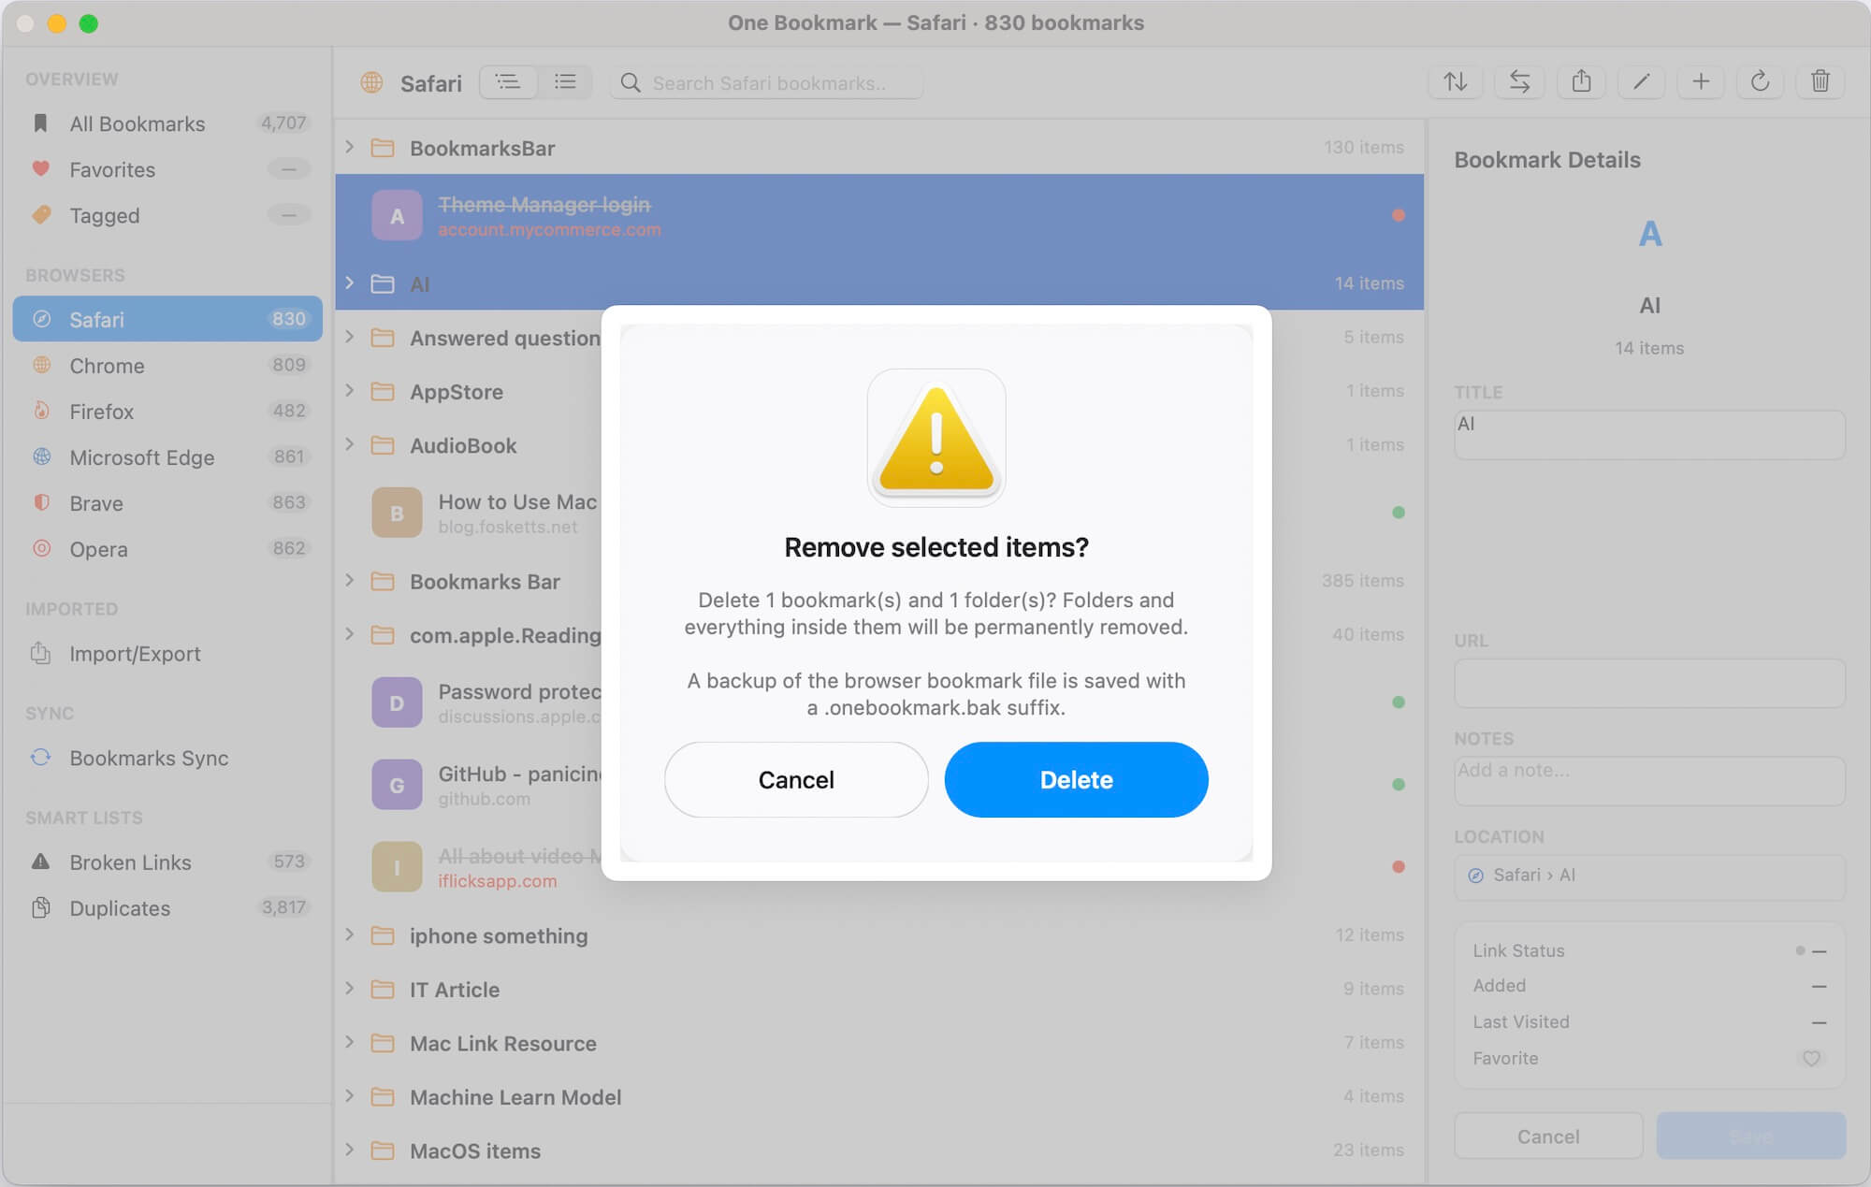
Task: Click the yellow warning icon in dialog
Action: 936,438
